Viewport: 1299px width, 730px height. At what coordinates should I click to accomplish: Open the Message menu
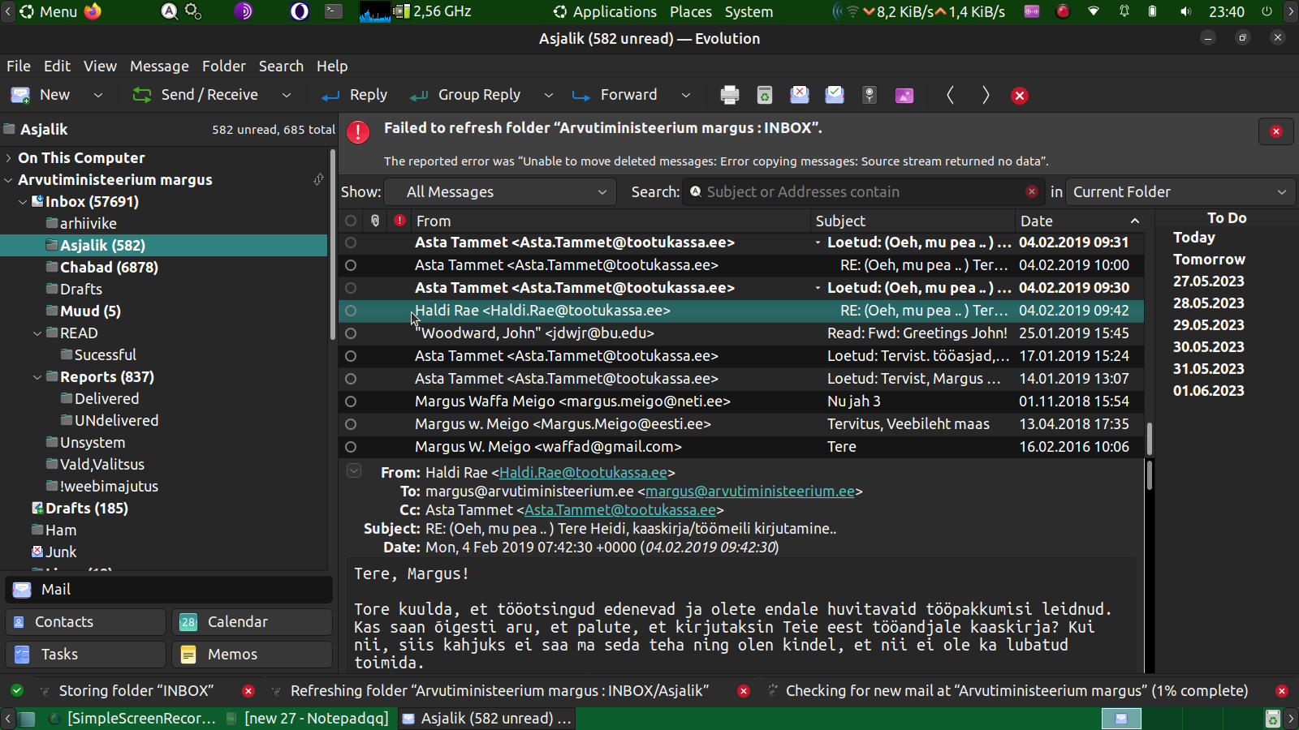pyautogui.click(x=159, y=67)
